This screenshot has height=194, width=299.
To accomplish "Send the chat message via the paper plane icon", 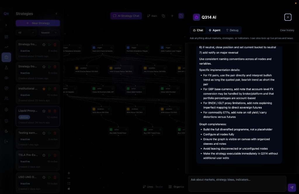I will click(x=292, y=188).
